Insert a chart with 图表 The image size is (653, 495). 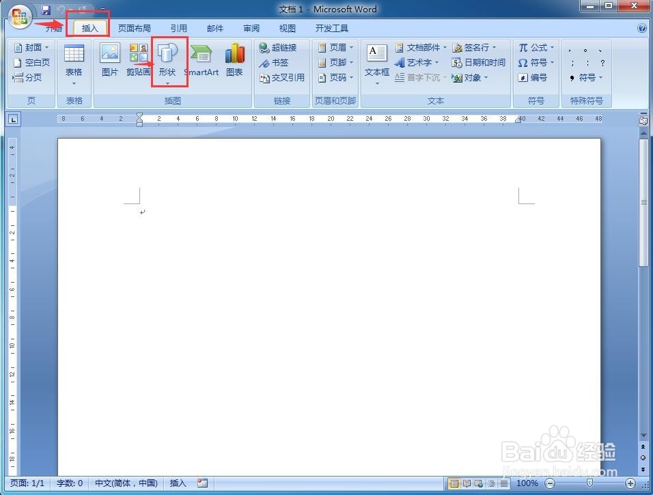[x=234, y=60]
